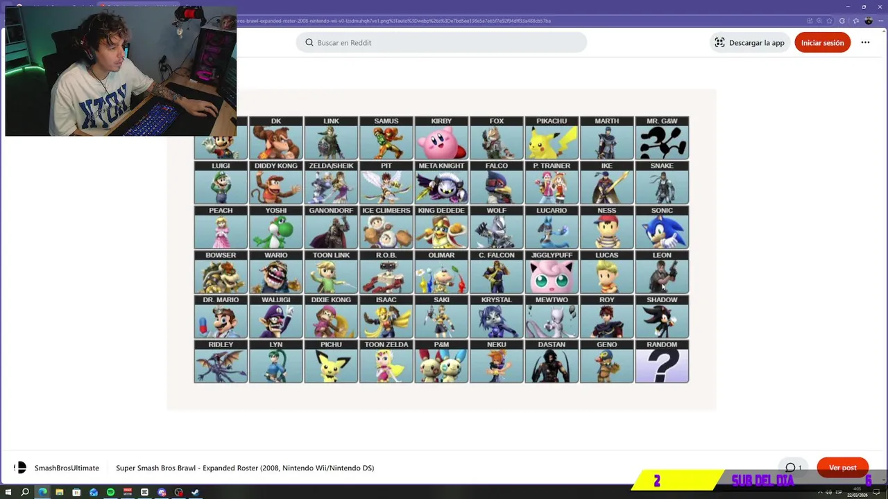Click the Descargar la app button
Screen dimensions: 888x499
point(749,42)
